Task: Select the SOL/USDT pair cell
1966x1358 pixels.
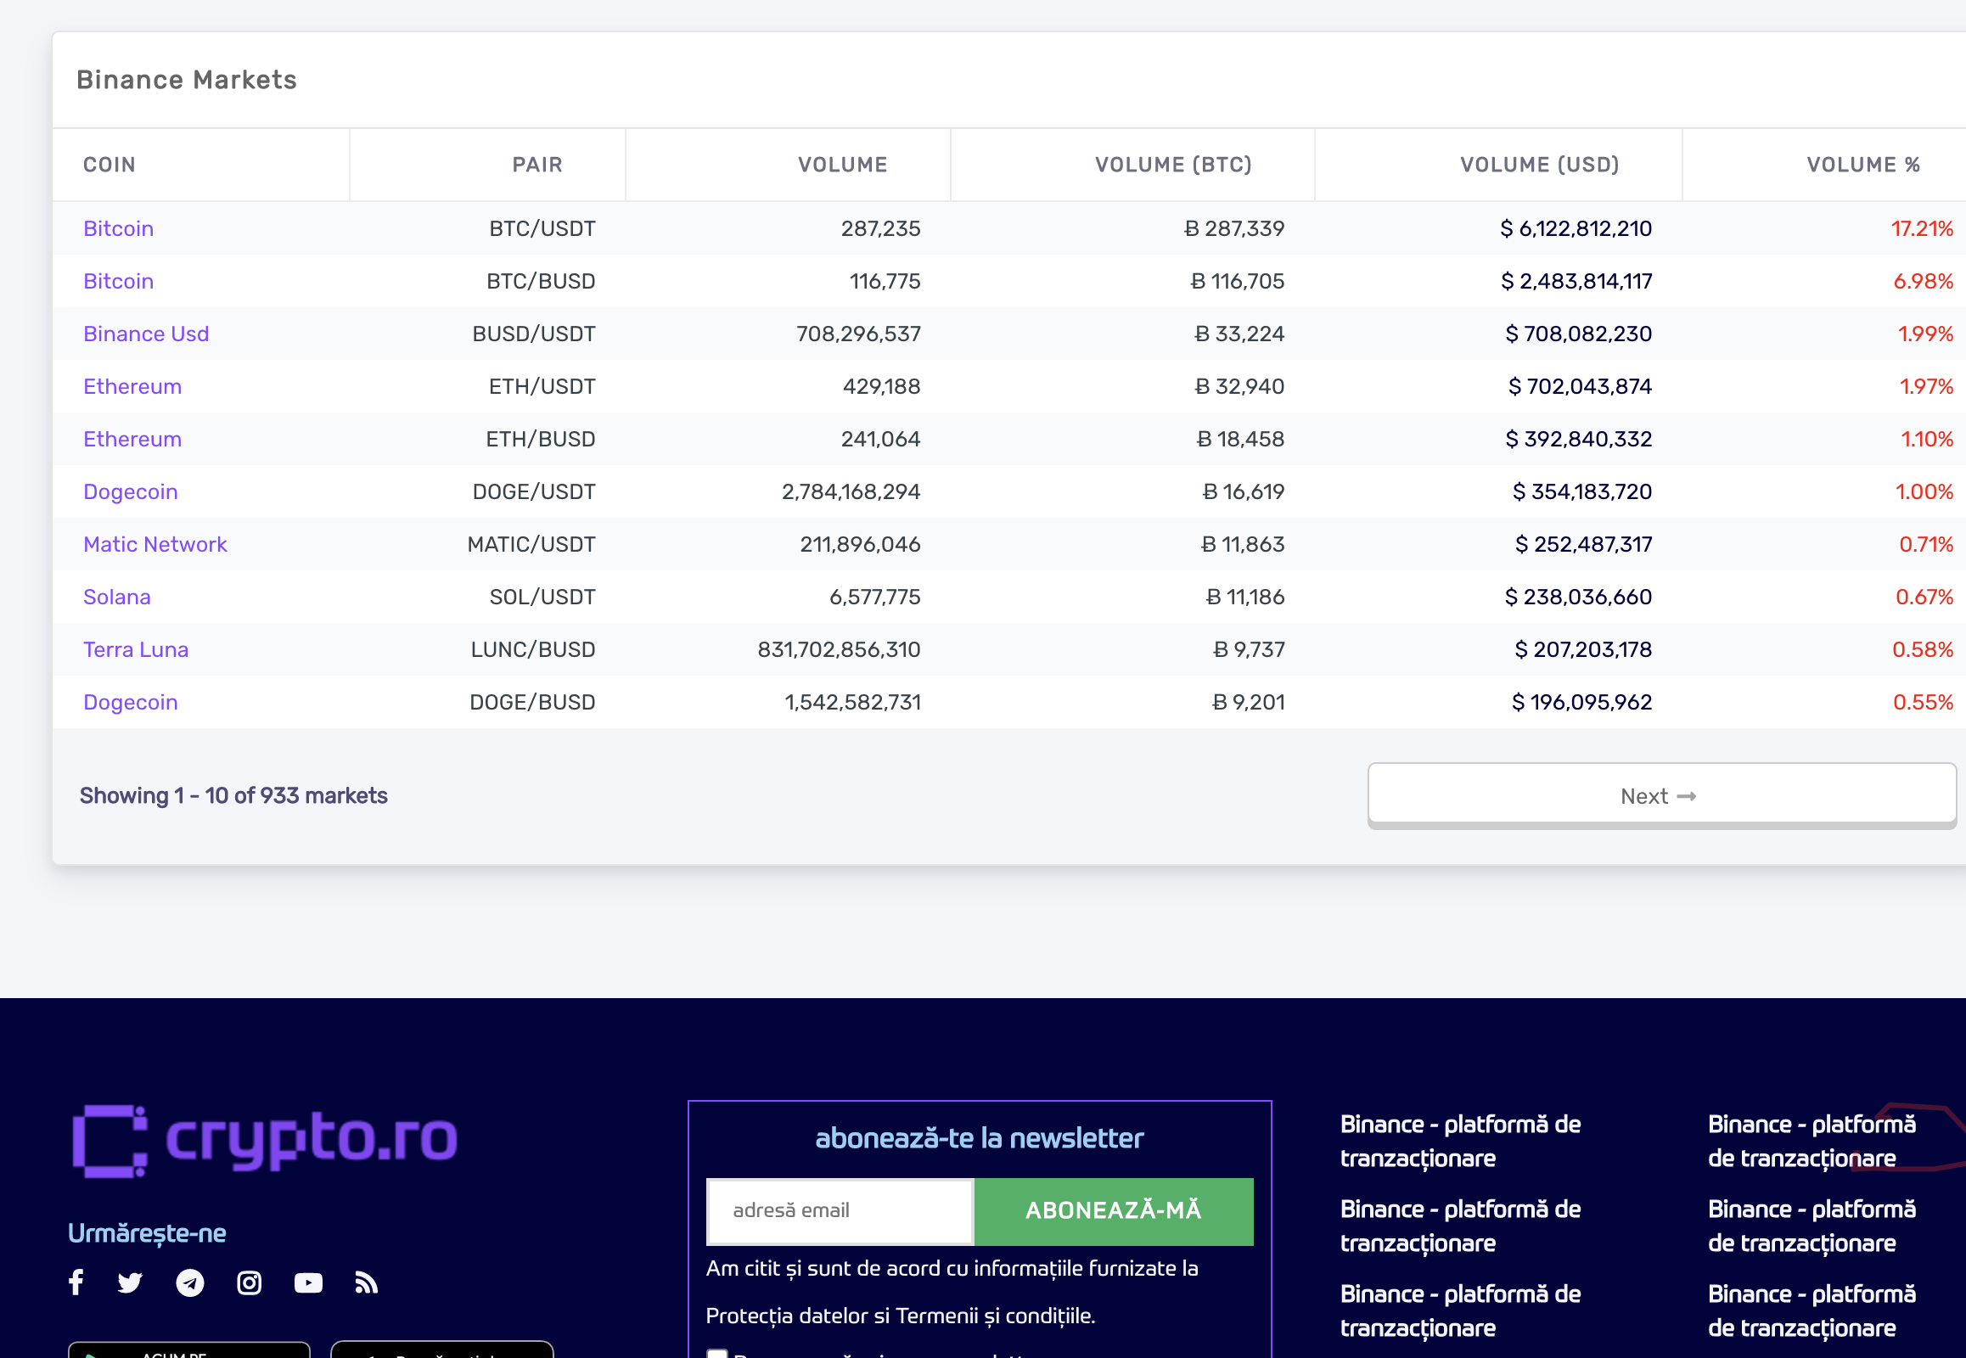Action: coord(542,598)
